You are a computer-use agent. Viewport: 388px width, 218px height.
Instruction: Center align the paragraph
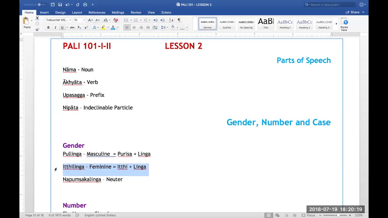(x=134, y=28)
